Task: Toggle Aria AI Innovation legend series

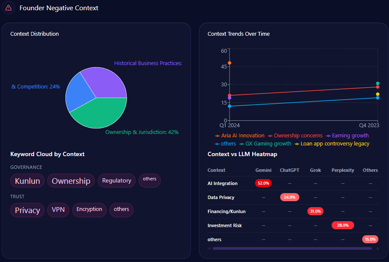Action: 240,136
